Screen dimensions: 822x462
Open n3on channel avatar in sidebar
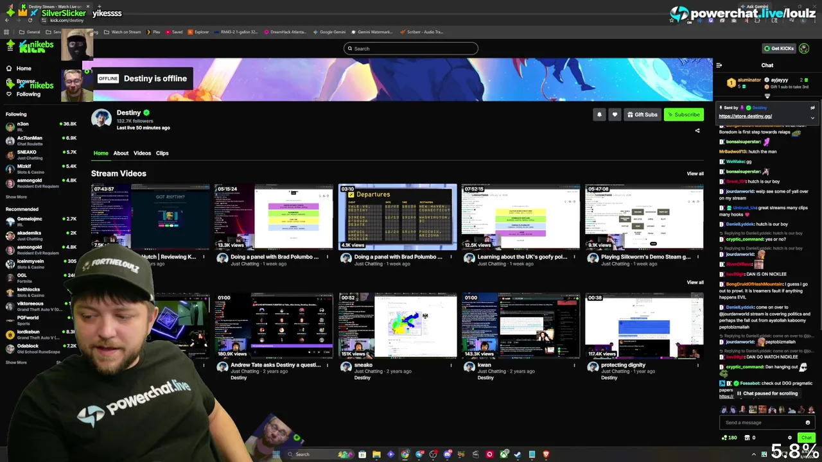pos(10,126)
